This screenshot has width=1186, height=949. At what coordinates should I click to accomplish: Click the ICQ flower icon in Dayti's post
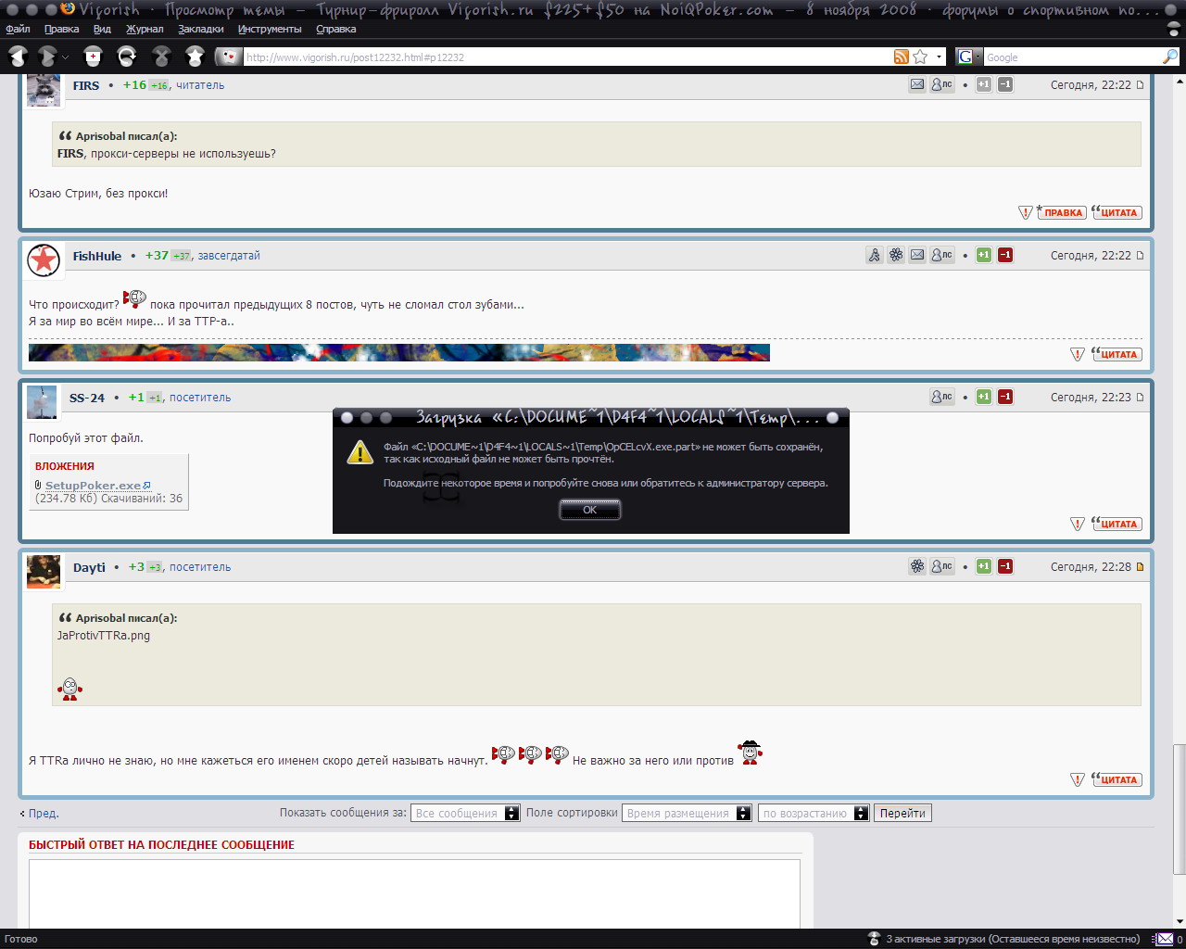[x=917, y=566]
